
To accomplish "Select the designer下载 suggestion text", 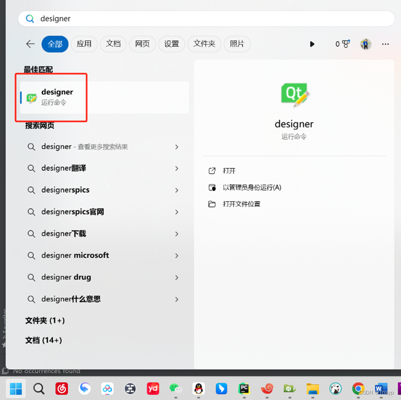I will coord(64,234).
